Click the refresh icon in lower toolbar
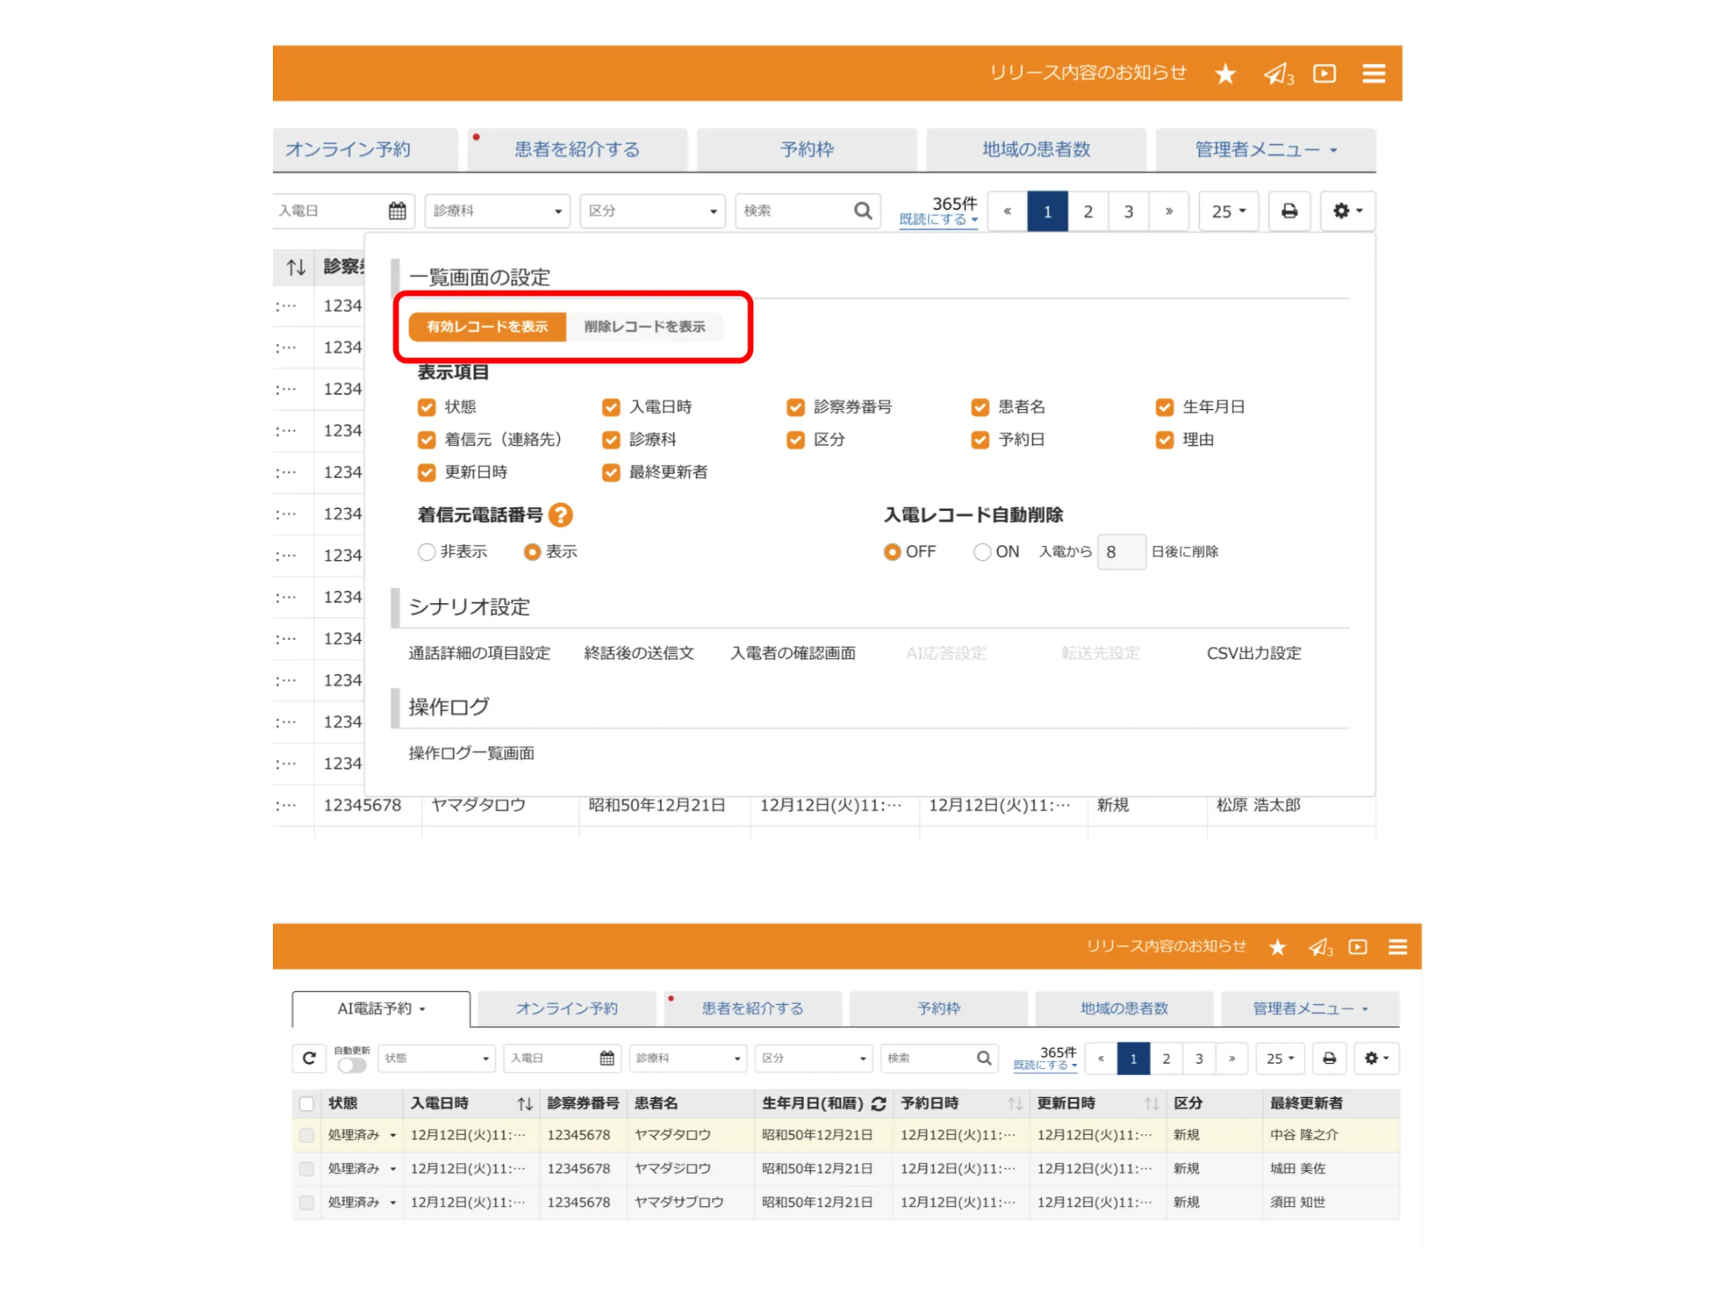 click(x=310, y=1058)
